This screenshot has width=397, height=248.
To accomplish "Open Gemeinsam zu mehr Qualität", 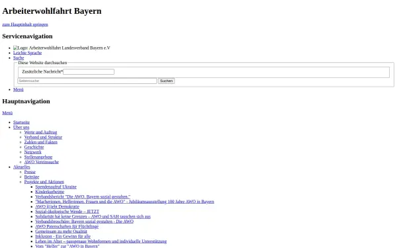I will click(62, 231).
